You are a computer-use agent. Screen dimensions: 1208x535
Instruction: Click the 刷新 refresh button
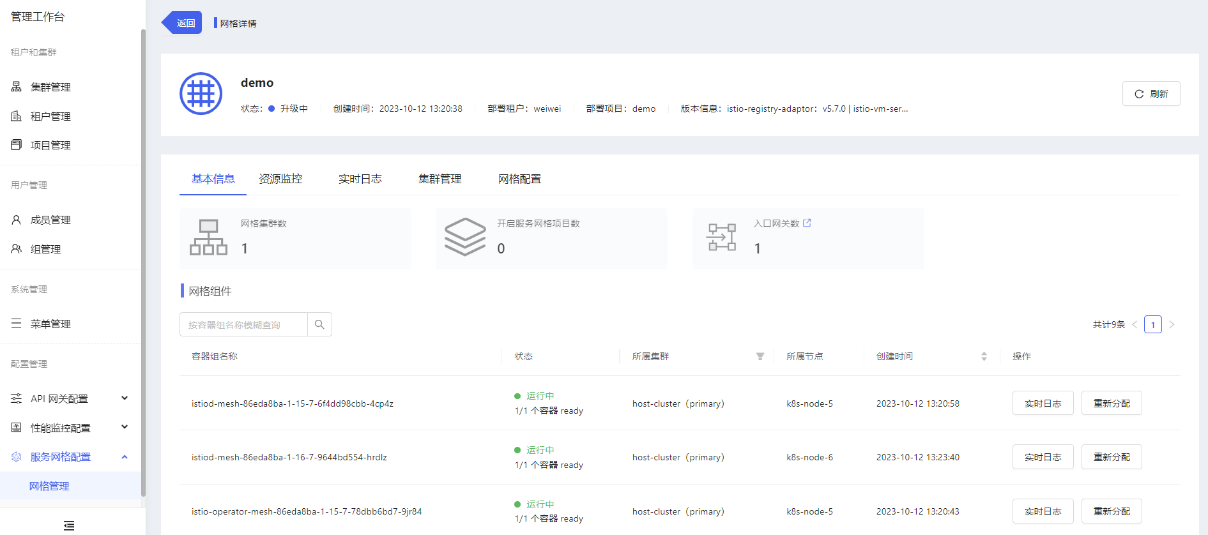tap(1151, 94)
